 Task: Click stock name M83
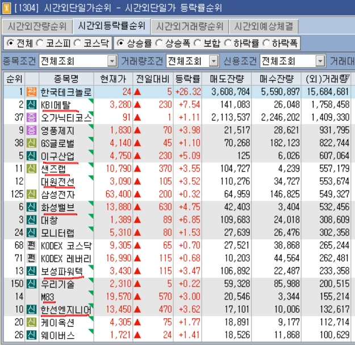48,297
